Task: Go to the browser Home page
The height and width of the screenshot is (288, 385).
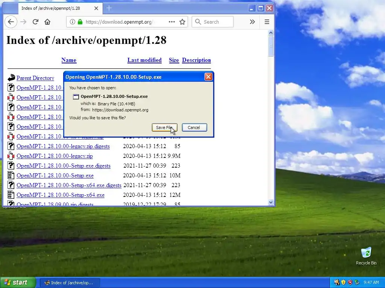Action: tap(47, 22)
